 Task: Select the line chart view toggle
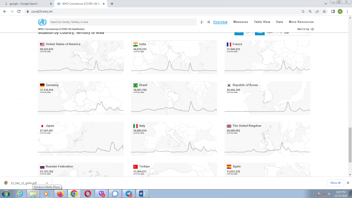pyautogui.click(x=248, y=33)
